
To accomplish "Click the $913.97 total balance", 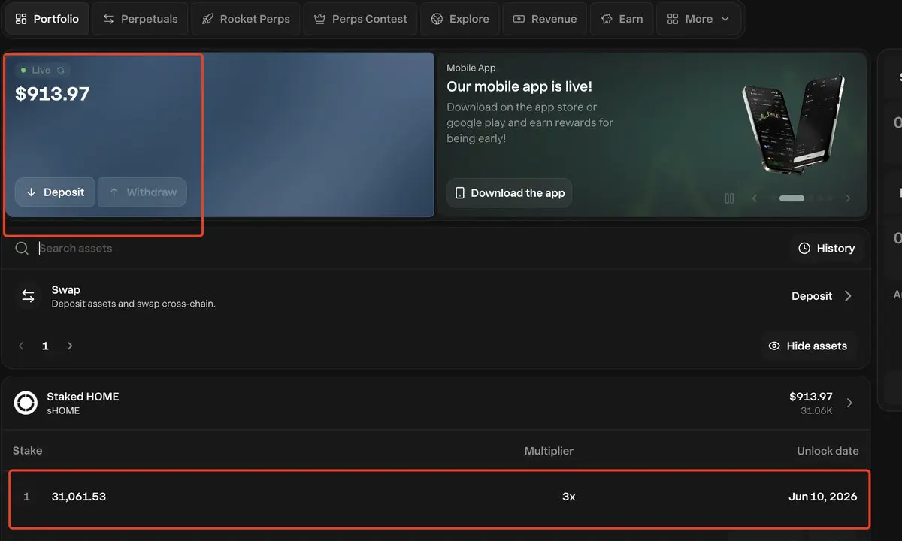I will [53, 94].
